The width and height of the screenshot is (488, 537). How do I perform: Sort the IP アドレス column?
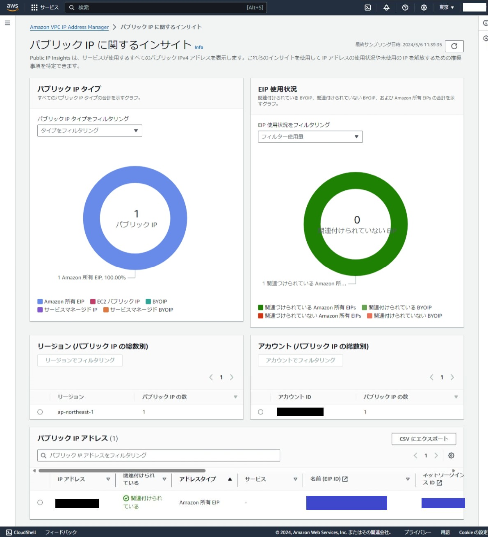click(x=108, y=479)
